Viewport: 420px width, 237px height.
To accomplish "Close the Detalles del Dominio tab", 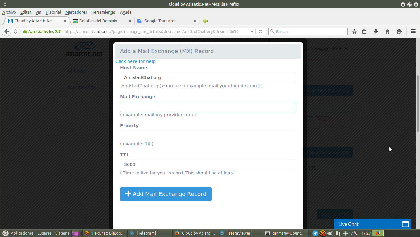I will point(130,21).
